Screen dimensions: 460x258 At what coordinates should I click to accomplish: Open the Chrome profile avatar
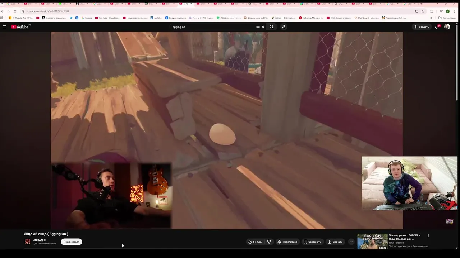(448, 11)
